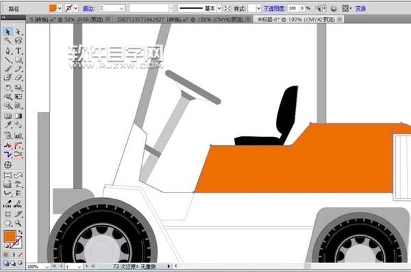Choose the Type tool
The image size is (411, 272).
pyautogui.click(x=18, y=51)
